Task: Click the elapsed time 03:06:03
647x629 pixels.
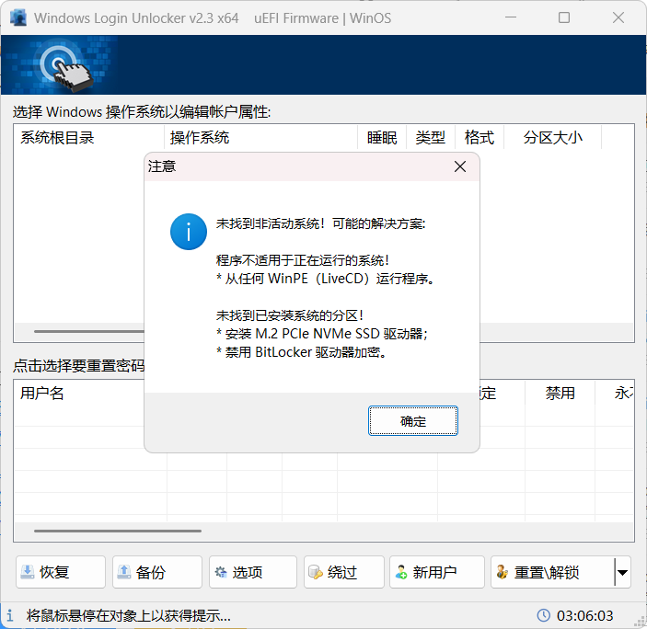Action: pos(584,615)
